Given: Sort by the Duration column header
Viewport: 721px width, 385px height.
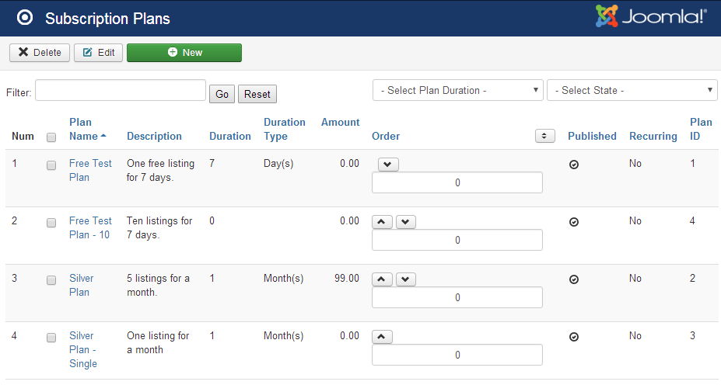Looking at the screenshot, I should [x=229, y=136].
